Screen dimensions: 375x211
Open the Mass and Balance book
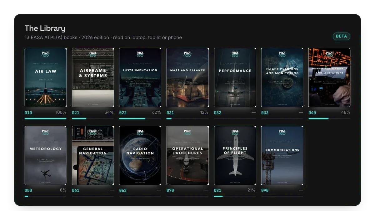pyautogui.click(x=187, y=78)
